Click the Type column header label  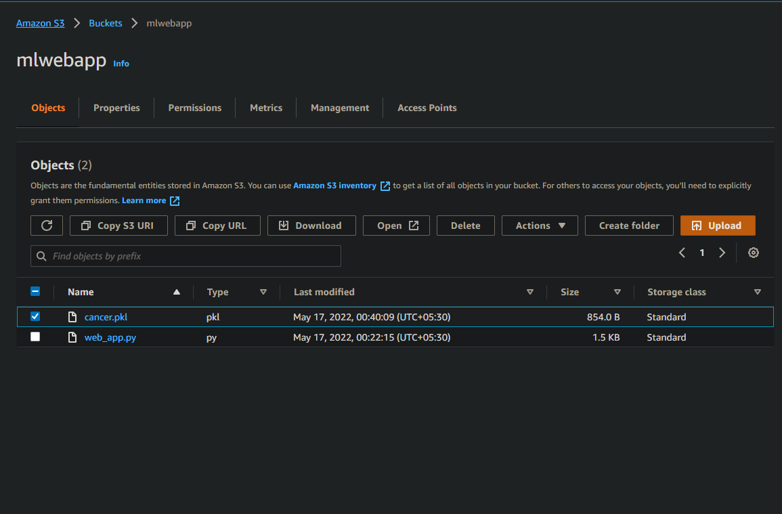[218, 292]
